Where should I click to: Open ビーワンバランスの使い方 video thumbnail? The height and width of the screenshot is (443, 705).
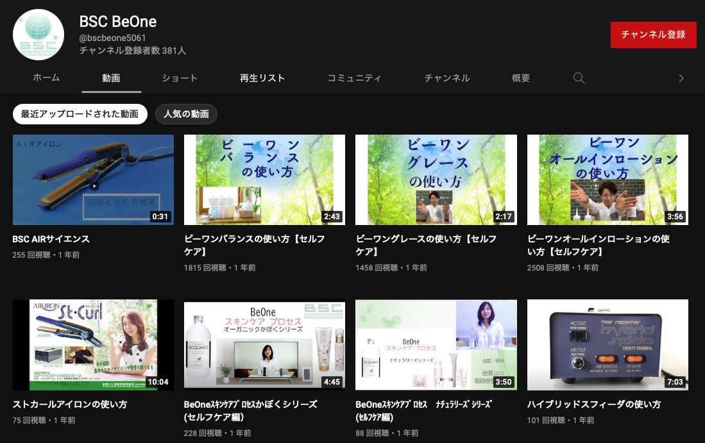(264, 180)
